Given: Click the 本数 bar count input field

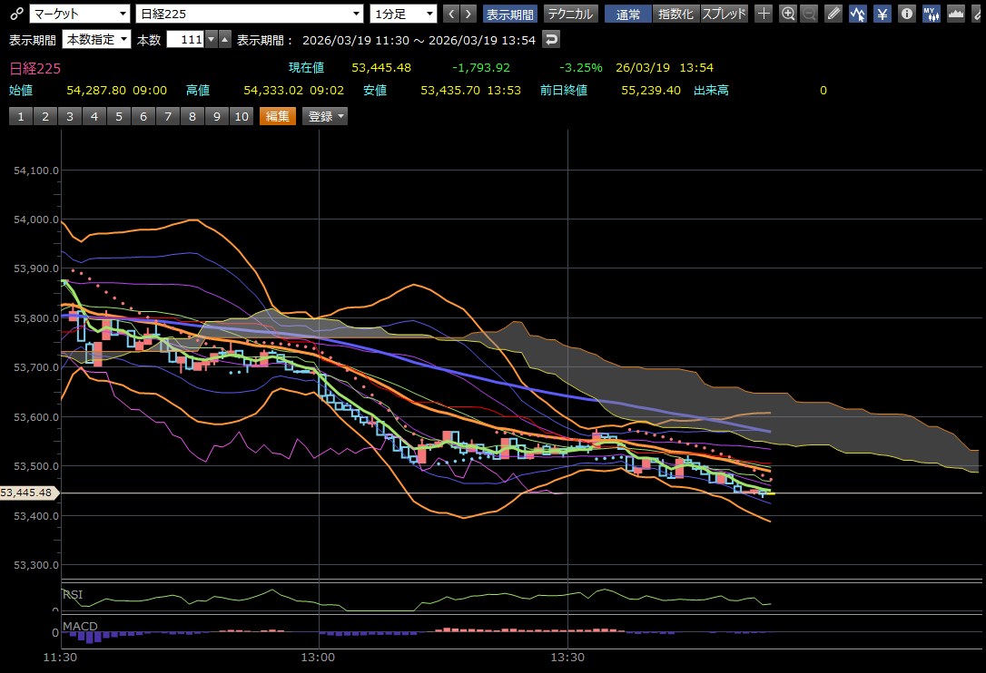Looking at the screenshot, I should coord(184,40).
